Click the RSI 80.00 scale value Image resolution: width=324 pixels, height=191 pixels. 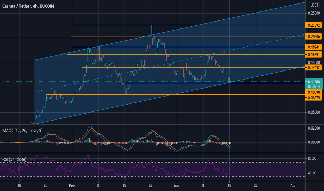(x=312, y=159)
